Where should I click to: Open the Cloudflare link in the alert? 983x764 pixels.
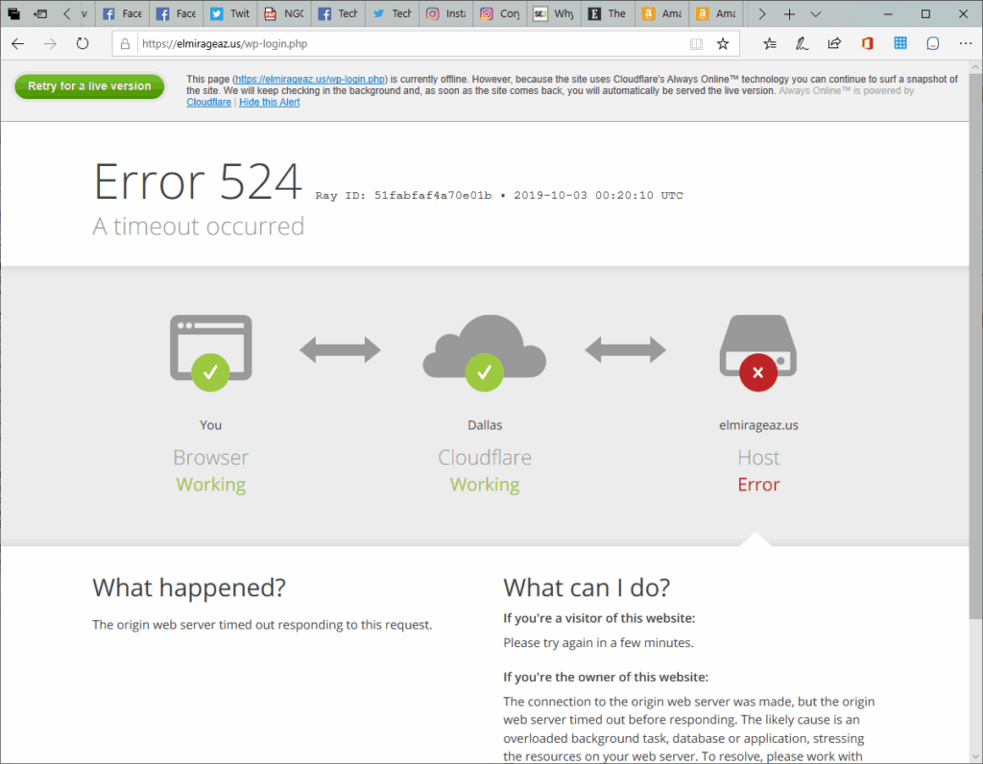click(208, 102)
